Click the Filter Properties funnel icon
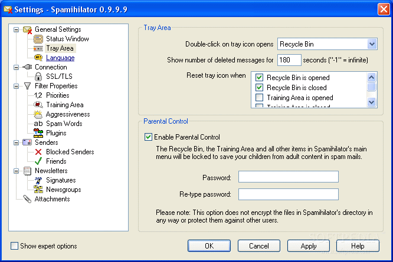Viewport: 393px width, 262px height. (x=28, y=86)
